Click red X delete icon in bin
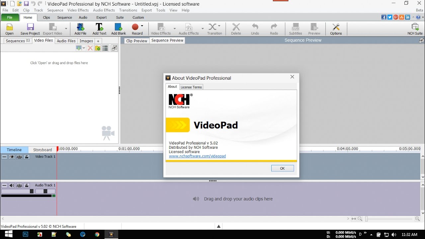Screen dimensions: 425x239 (90, 48)
